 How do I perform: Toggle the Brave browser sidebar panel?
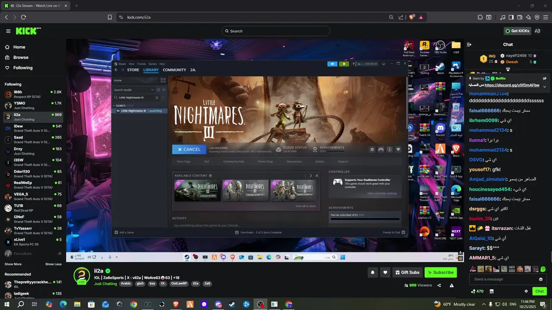tap(511, 17)
